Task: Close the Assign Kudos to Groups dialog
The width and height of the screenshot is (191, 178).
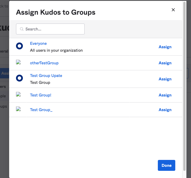Action: [x=173, y=10]
